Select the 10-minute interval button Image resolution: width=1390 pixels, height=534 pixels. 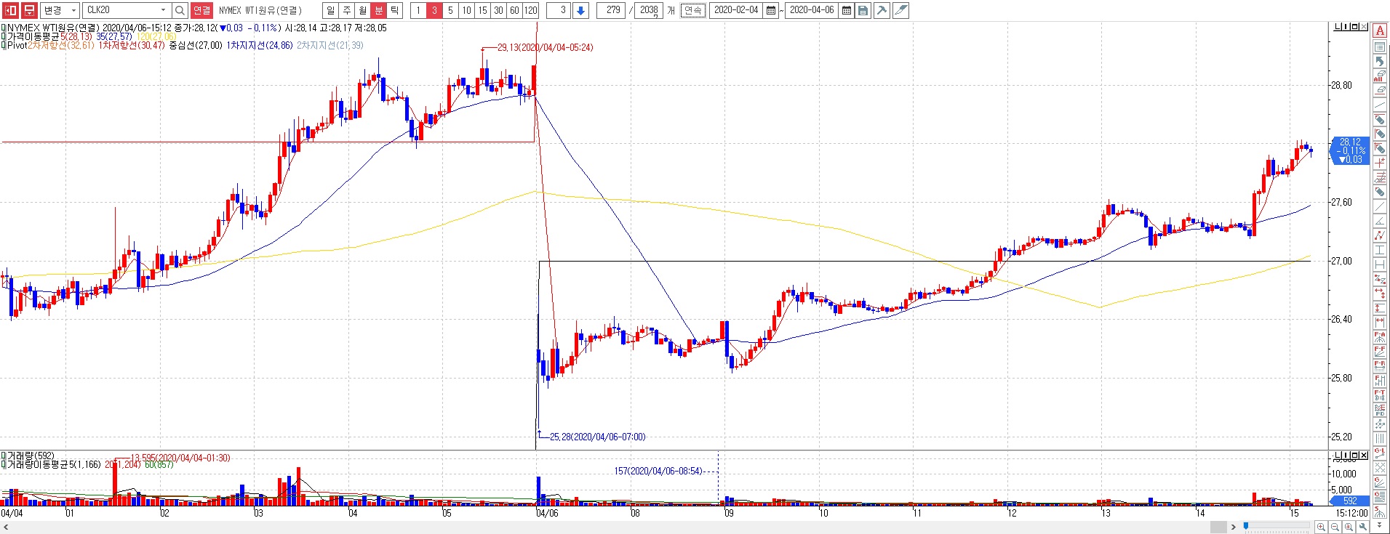466,10
